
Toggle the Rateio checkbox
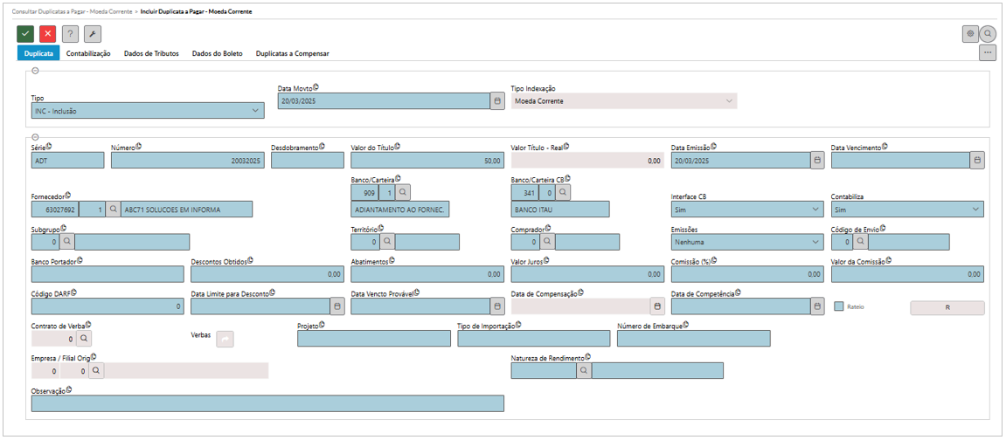(838, 307)
